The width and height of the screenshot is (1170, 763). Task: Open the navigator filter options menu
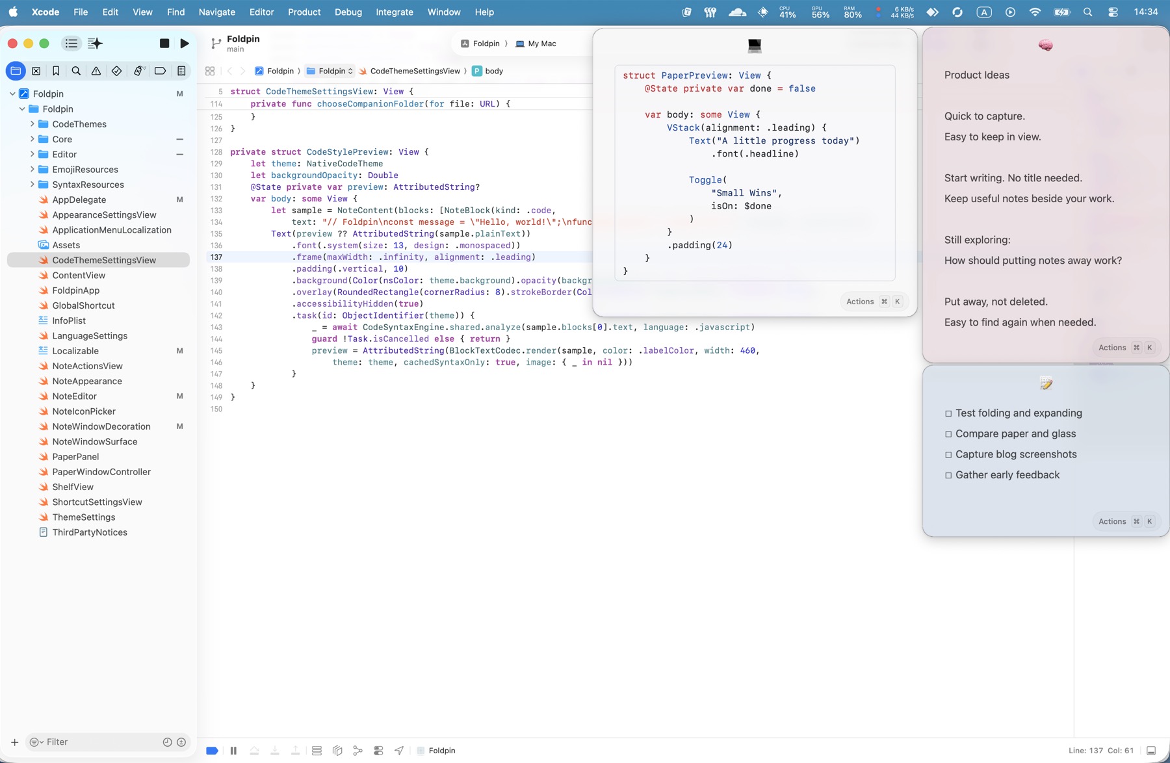(36, 742)
